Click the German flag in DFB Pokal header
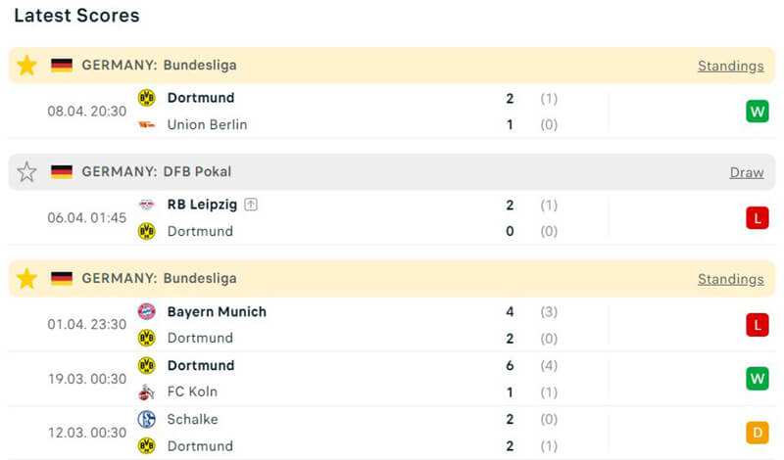 click(62, 172)
